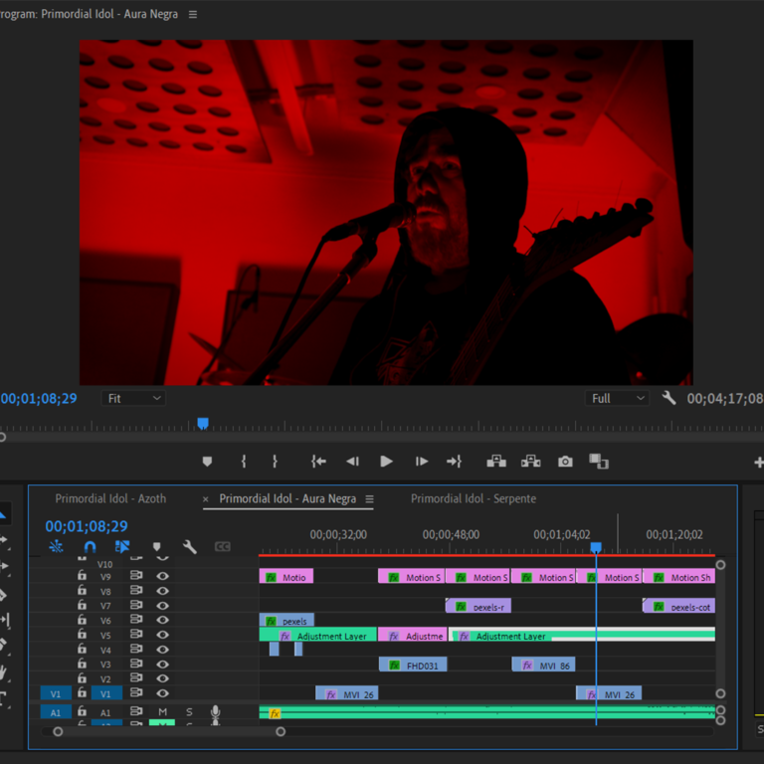Toggle Snap in timeline magnet icon

[x=90, y=547]
